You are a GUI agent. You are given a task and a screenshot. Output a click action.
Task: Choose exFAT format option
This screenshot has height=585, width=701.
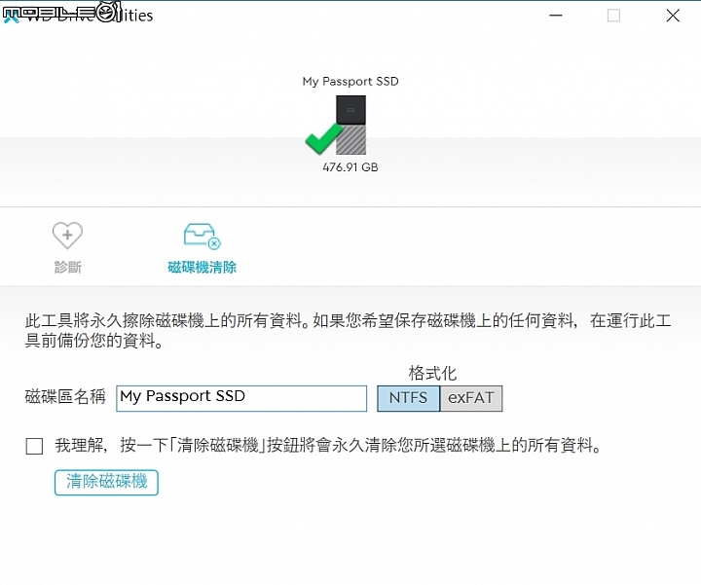(x=471, y=398)
